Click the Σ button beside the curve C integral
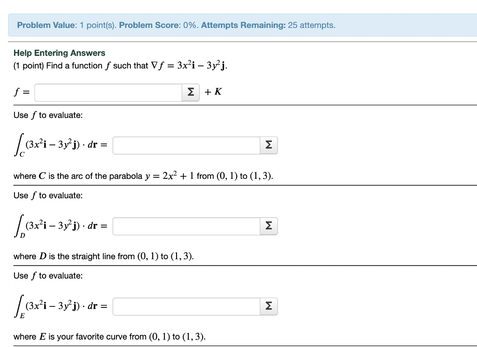This screenshot has width=477, height=347. tap(268, 145)
